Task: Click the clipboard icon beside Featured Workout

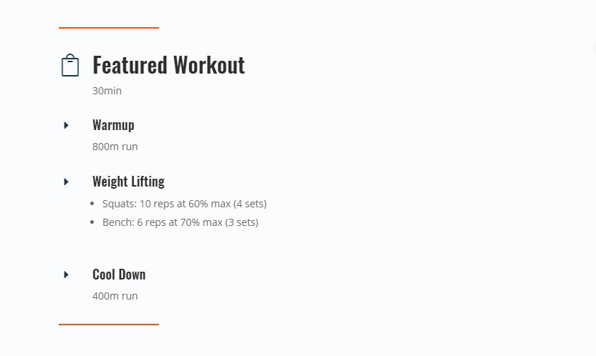Action: [x=69, y=66]
